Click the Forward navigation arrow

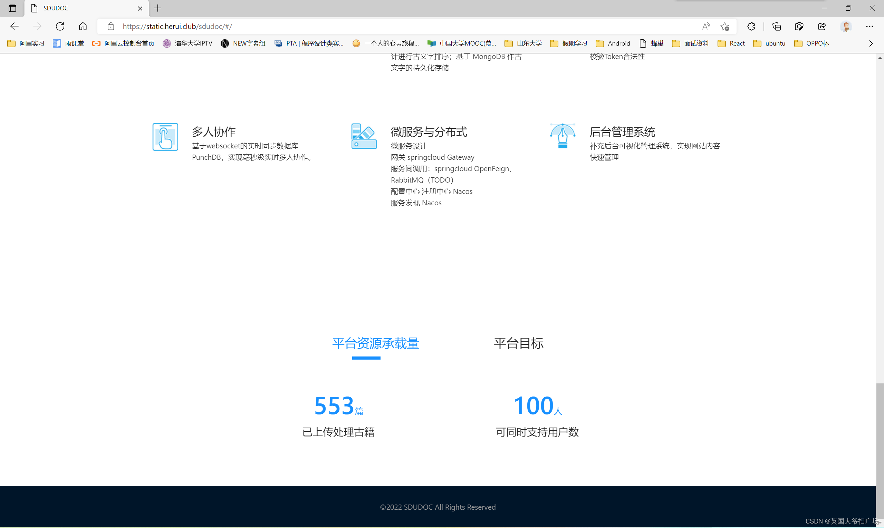pos(37,26)
